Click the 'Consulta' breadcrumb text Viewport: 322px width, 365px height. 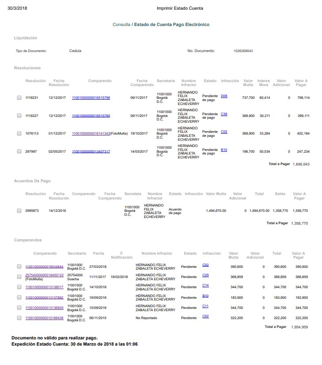121,25
